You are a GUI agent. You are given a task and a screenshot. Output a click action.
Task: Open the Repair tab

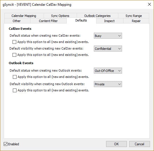(136, 21)
